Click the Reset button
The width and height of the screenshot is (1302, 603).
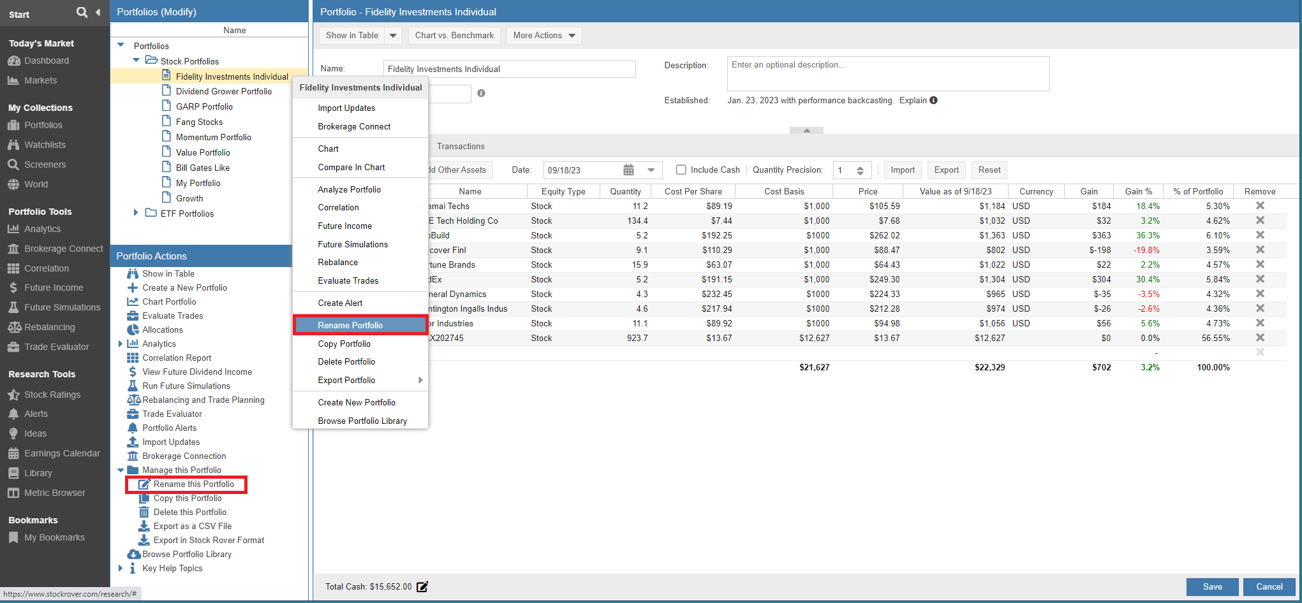[x=989, y=170]
